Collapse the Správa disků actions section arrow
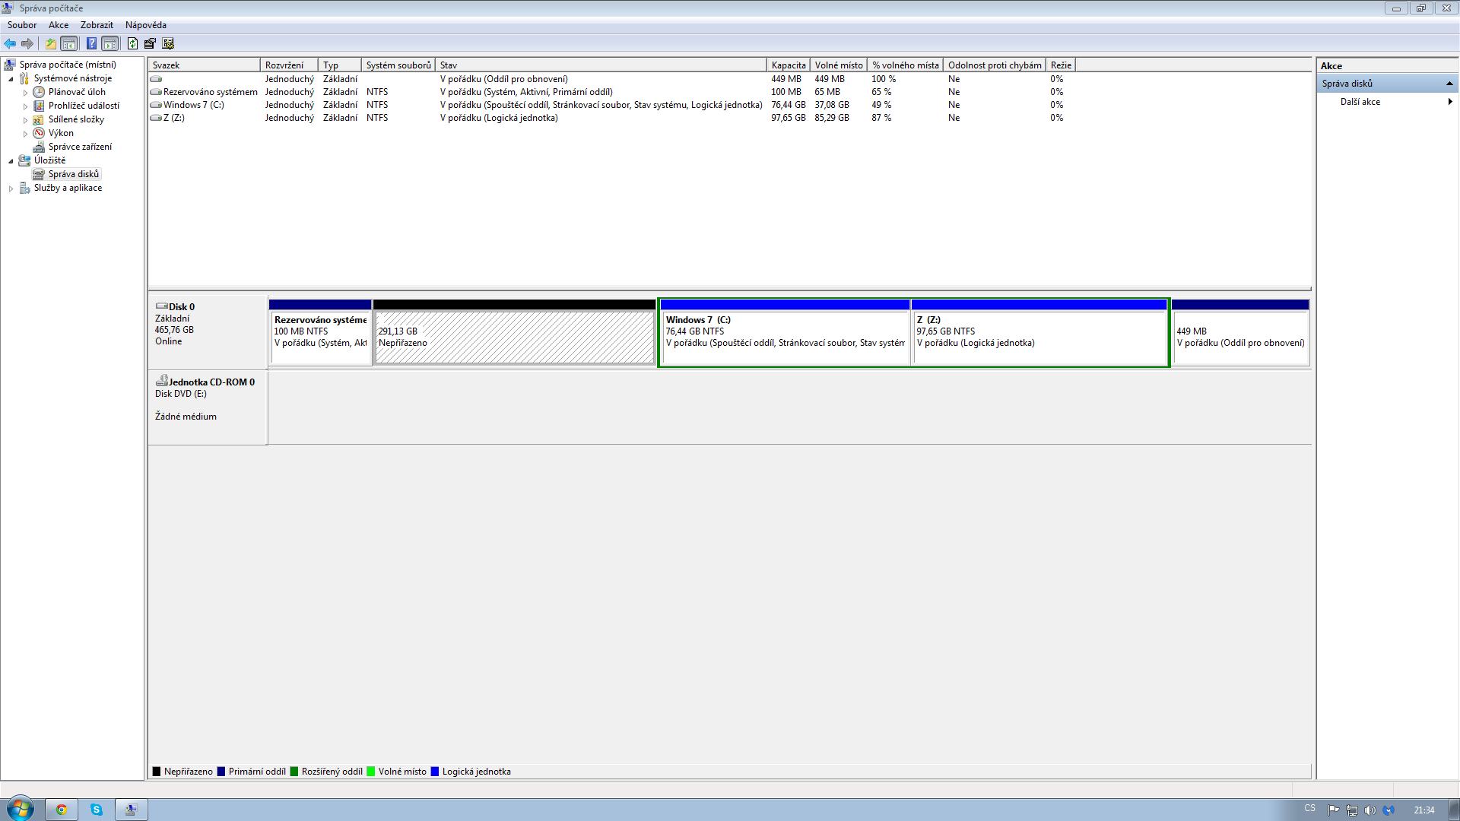This screenshot has width=1460, height=821. point(1449,84)
